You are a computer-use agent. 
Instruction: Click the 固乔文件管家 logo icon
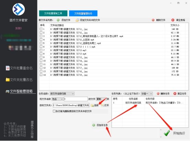(x=19, y=9)
